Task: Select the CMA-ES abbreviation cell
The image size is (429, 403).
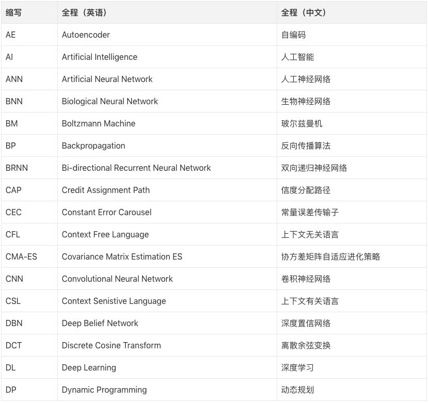Action: [x=29, y=256]
